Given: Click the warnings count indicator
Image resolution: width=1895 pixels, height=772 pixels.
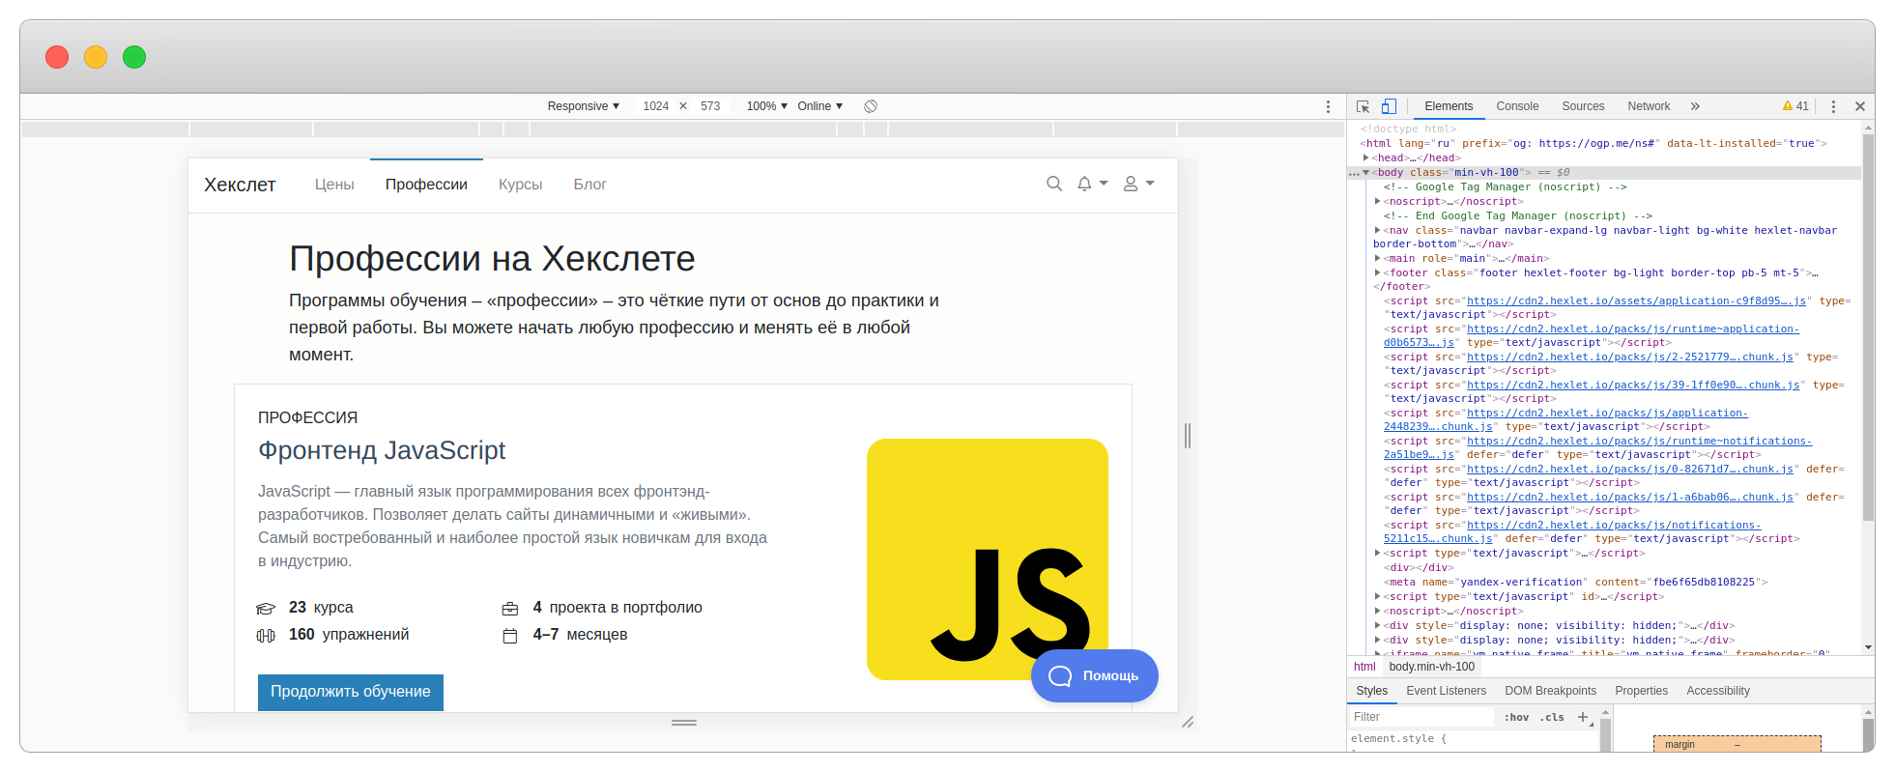Looking at the screenshot, I should tap(1795, 106).
